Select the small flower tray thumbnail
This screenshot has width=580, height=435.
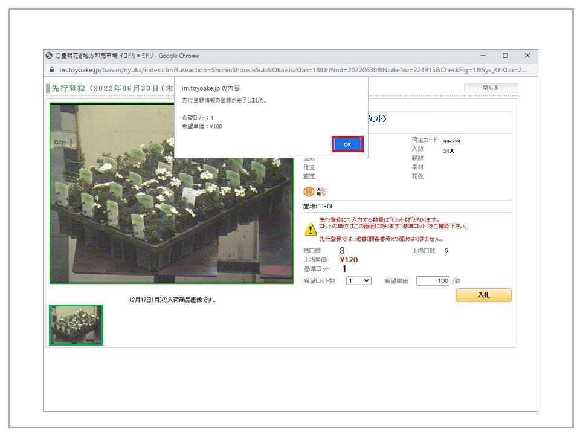[x=76, y=325]
